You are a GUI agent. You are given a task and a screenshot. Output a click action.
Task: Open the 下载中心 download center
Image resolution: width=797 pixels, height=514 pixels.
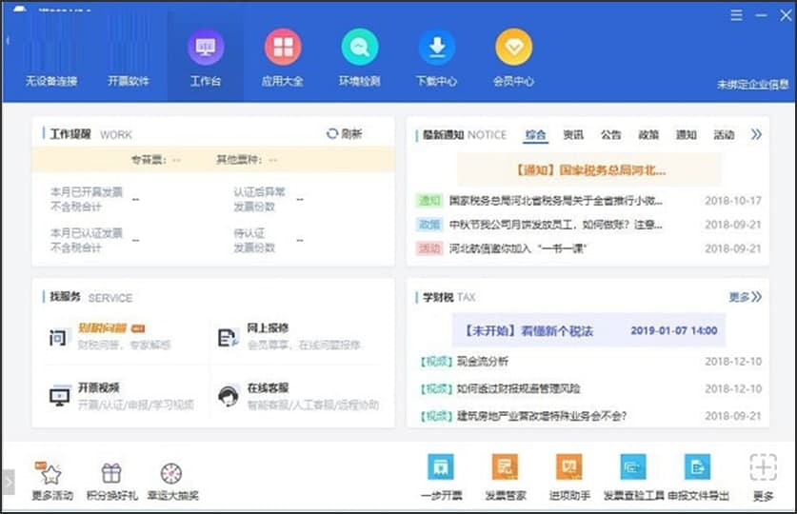point(436,48)
